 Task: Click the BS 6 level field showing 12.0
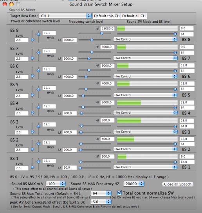click(x=187, y=65)
